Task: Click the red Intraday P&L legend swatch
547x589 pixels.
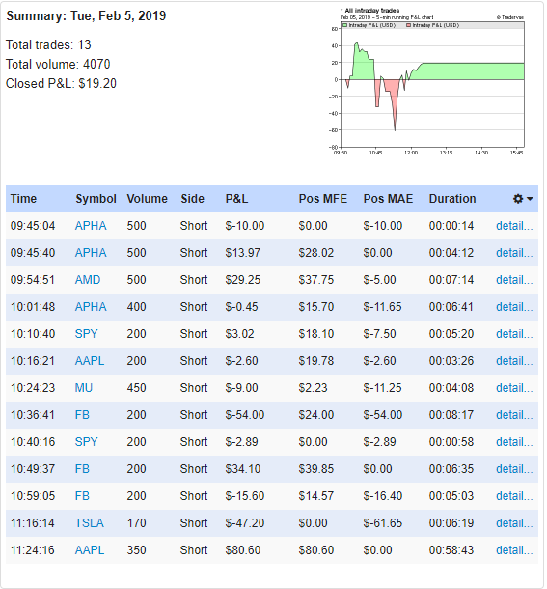Action: pos(408,25)
